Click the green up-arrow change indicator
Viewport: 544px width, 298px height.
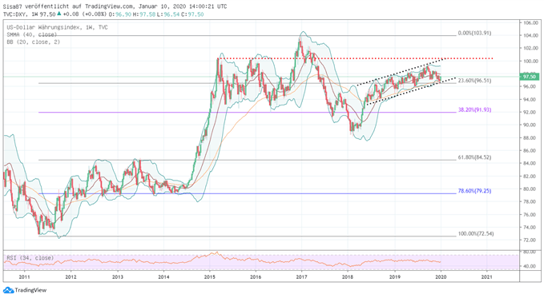pyautogui.click(x=59, y=14)
